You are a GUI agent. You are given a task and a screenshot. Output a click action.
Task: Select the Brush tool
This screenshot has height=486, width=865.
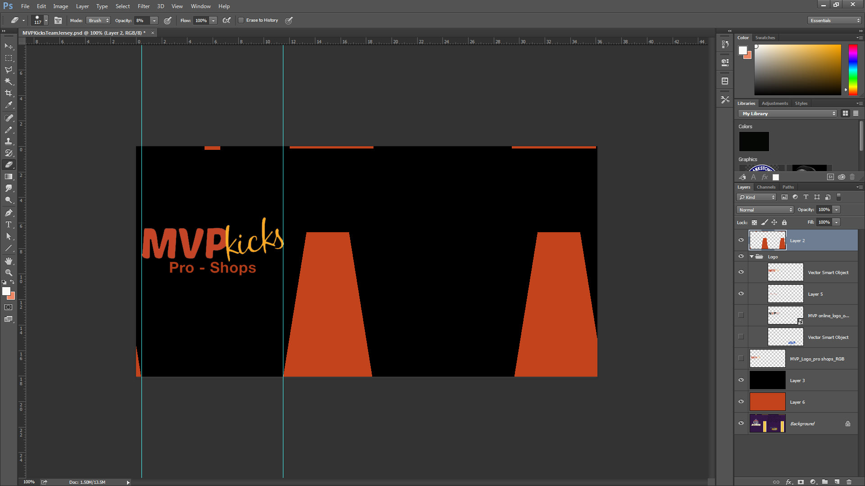9,130
